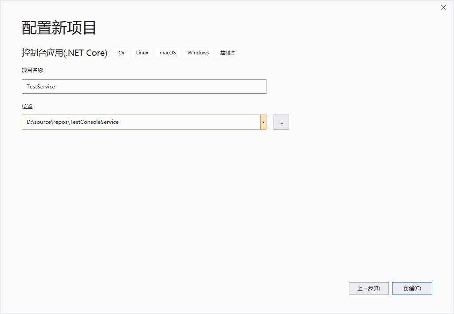Focus the project name input field

(x=144, y=87)
